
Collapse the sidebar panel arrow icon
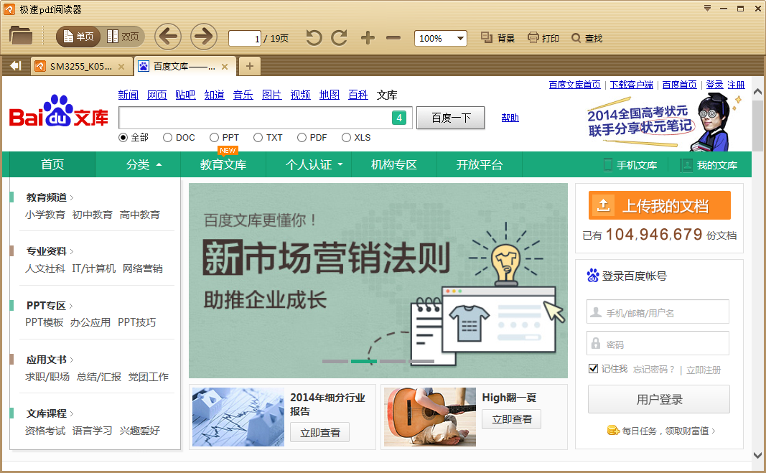(x=16, y=66)
